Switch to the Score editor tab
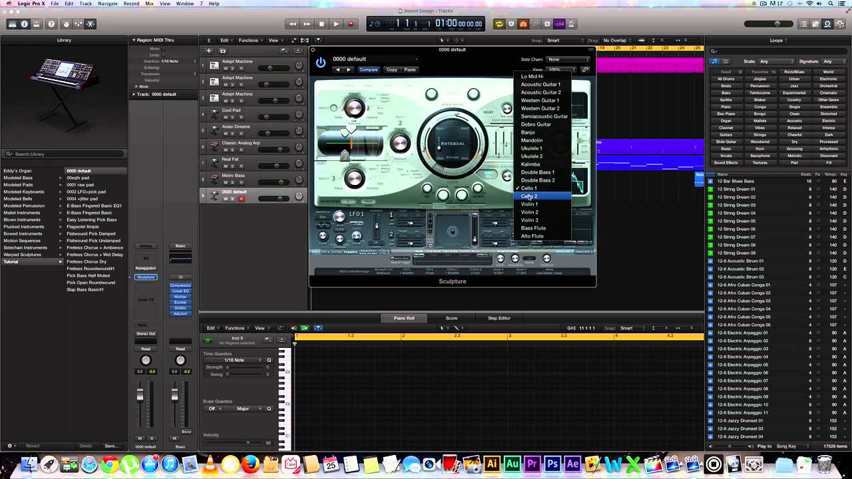This screenshot has width=852, height=479. click(451, 318)
